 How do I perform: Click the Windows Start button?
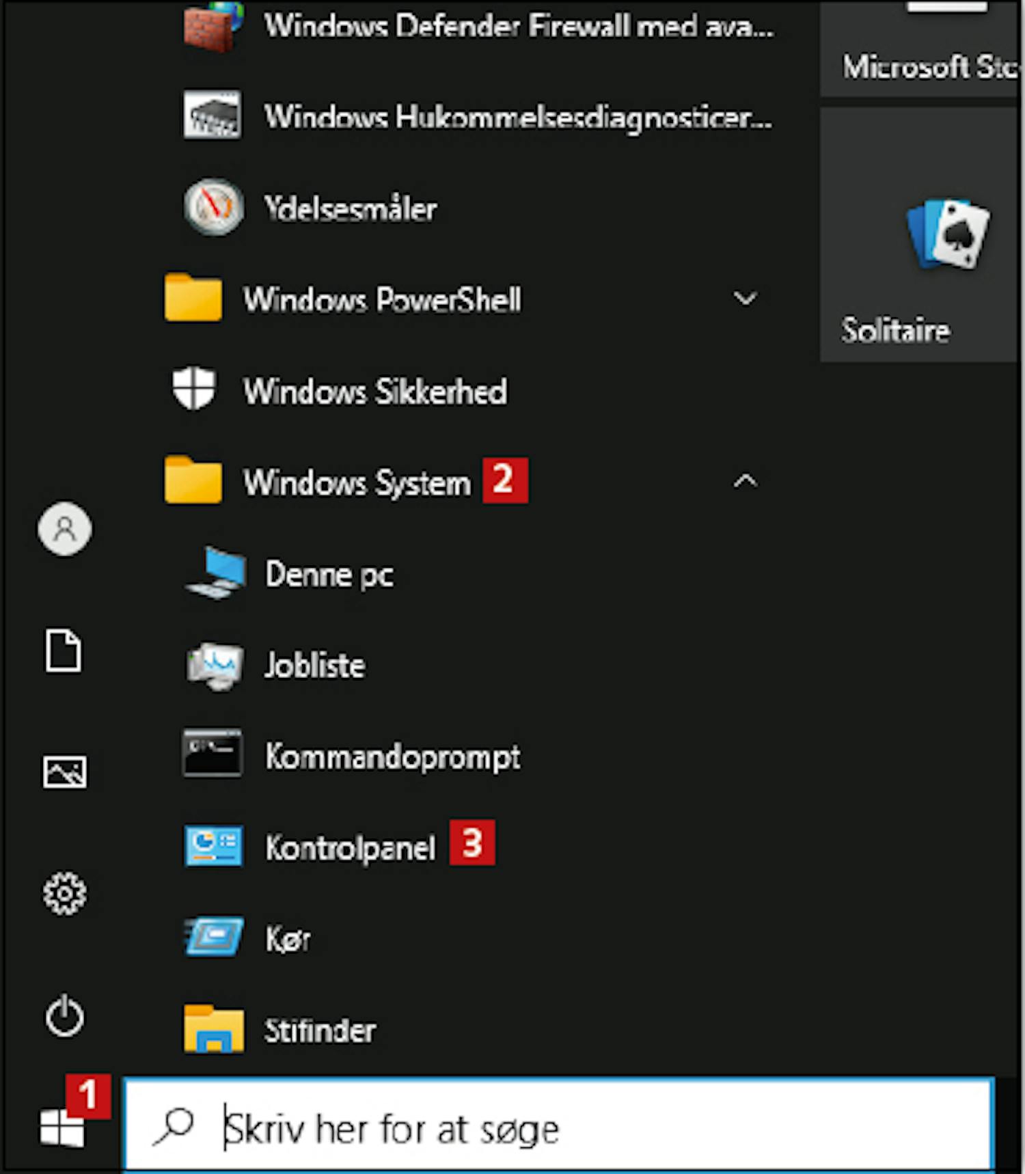(x=62, y=1128)
